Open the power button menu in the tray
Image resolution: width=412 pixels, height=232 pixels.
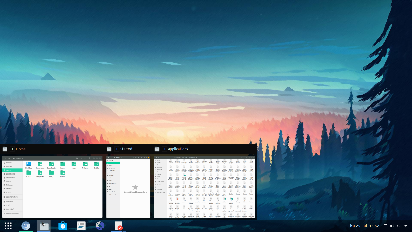(399, 226)
